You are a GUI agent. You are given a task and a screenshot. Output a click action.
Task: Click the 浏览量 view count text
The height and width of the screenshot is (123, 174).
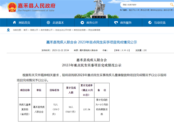[141, 50]
